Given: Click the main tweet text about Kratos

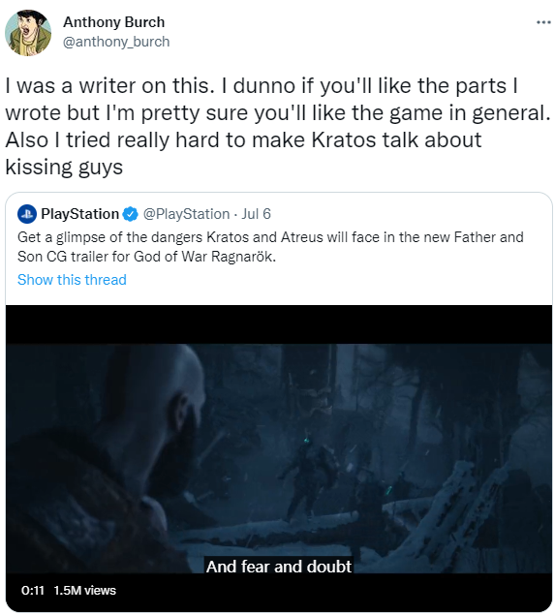Looking at the screenshot, I should pyautogui.click(x=278, y=126).
